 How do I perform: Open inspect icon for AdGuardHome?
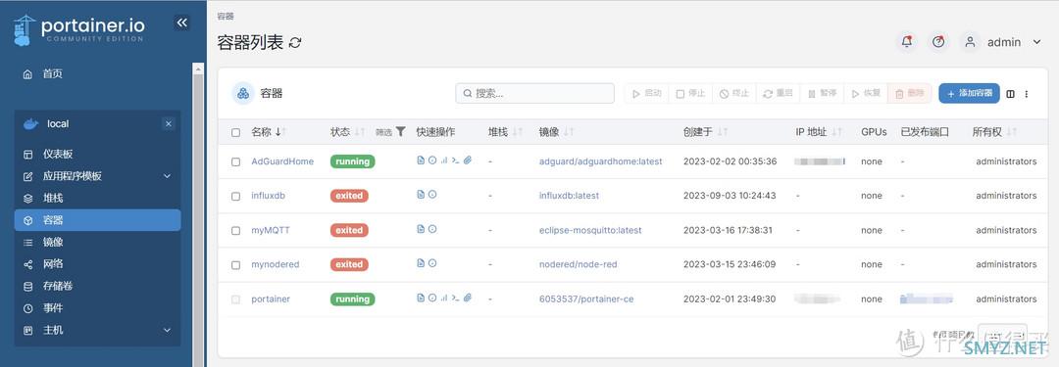(432, 160)
